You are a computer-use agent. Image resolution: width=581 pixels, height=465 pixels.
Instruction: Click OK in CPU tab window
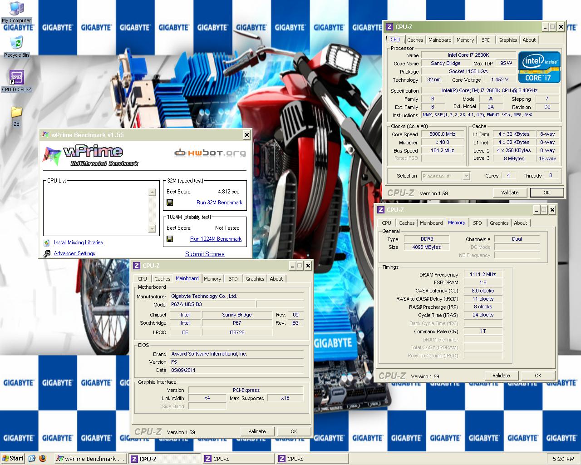pyautogui.click(x=547, y=193)
